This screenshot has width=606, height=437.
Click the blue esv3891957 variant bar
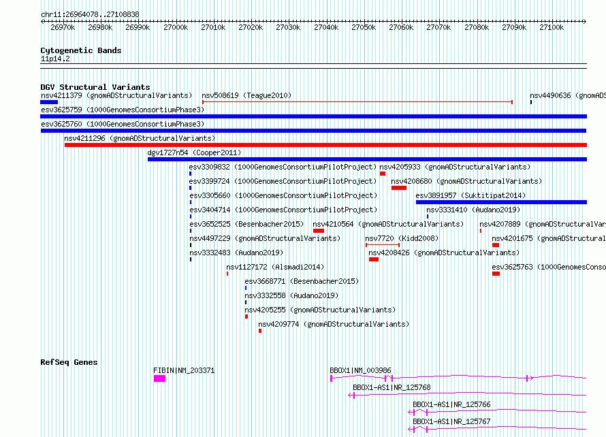(501, 202)
